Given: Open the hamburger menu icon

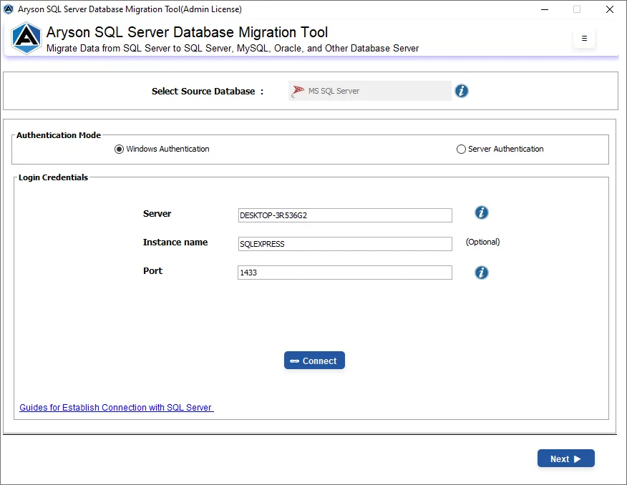Looking at the screenshot, I should click(584, 39).
